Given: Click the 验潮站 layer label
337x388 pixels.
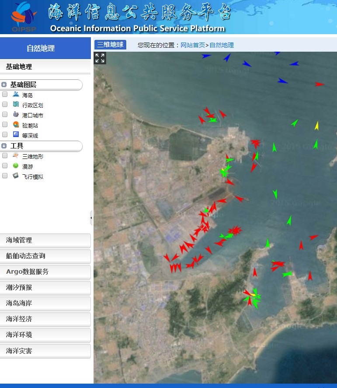Looking at the screenshot, I should (30, 125).
